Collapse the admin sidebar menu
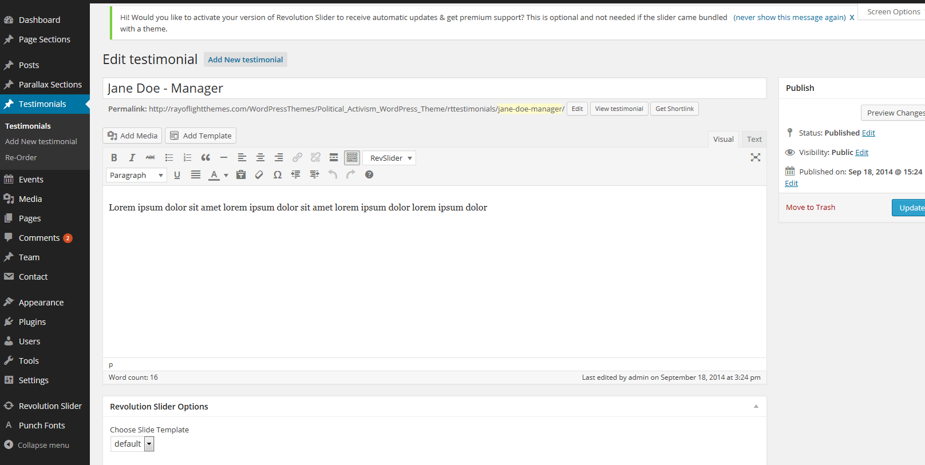Screen dimensions: 925x465 pyautogui.click(x=37, y=445)
